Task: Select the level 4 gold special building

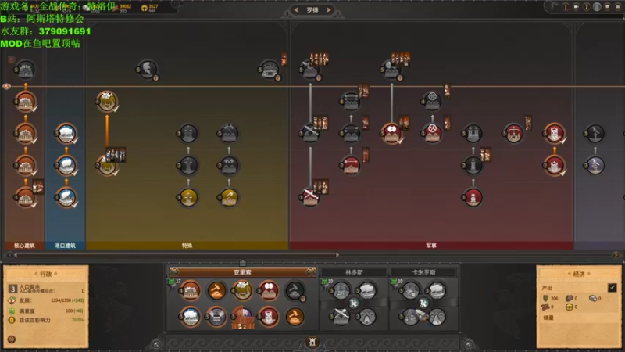Action: coord(107,102)
